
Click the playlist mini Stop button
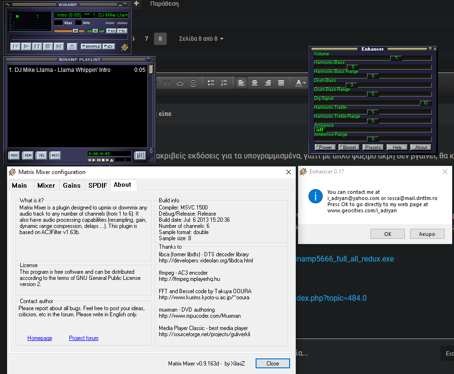[103, 160]
